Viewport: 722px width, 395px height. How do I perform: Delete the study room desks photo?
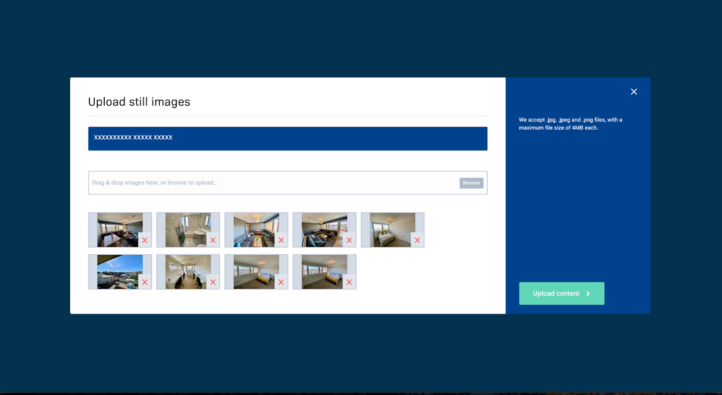(213, 282)
